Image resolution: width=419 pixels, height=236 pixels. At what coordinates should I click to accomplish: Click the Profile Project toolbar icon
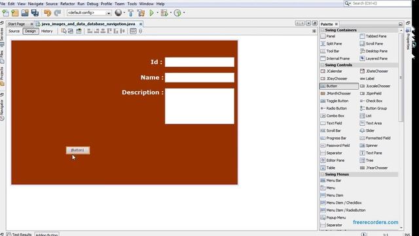(x=177, y=12)
